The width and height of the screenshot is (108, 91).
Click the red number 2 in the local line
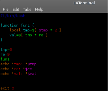[x=56, y=30]
